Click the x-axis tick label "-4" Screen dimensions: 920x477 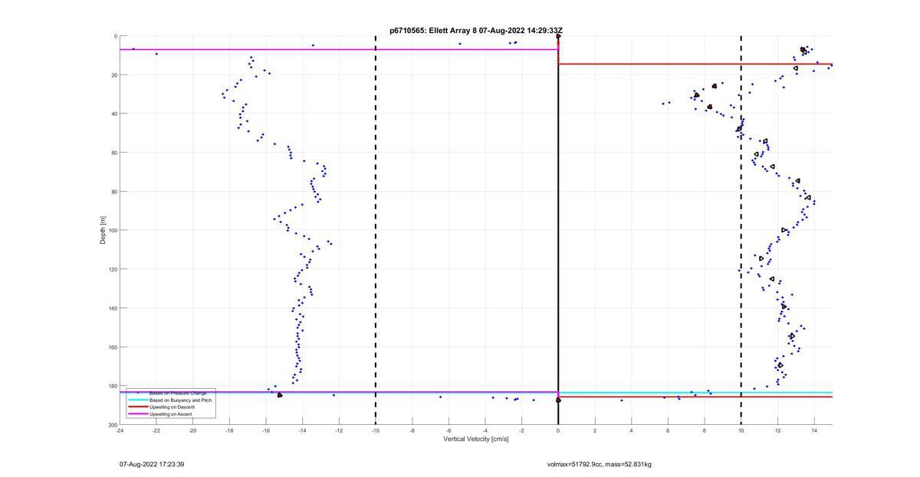[485, 430]
